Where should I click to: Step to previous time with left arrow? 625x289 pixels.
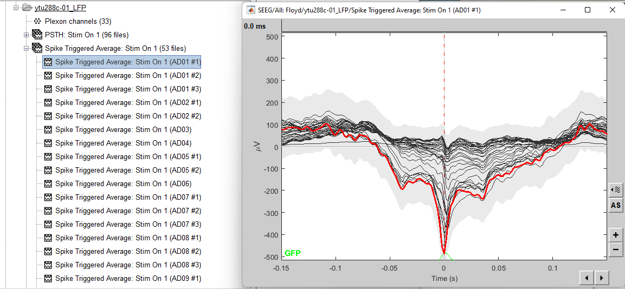tap(586, 278)
